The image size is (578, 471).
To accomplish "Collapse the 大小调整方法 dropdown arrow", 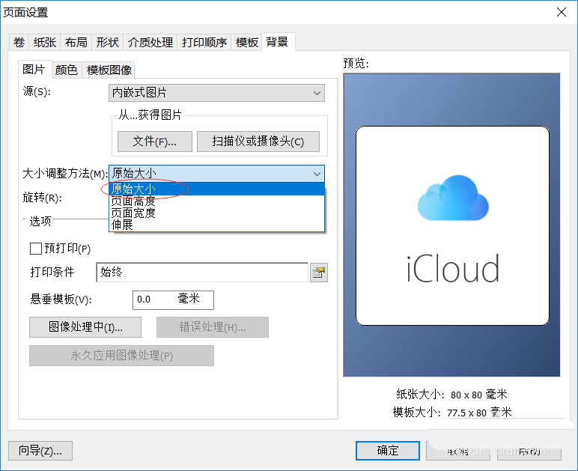I will click(x=317, y=174).
